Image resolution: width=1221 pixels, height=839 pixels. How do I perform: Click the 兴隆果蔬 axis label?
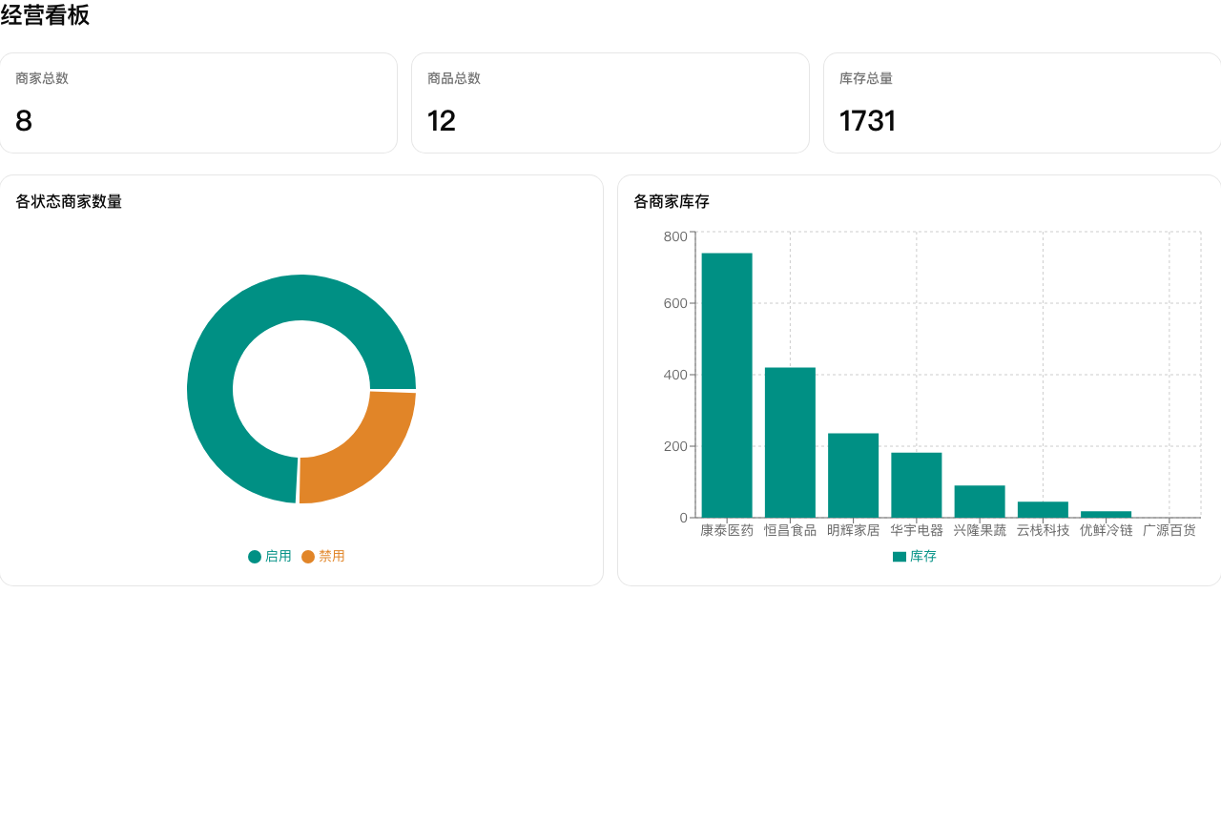tap(980, 531)
